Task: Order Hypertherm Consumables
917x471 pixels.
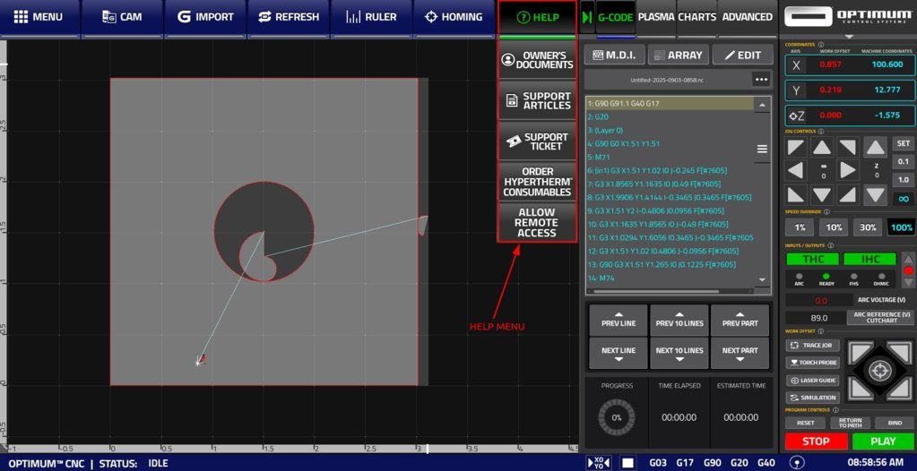Action: point(537,182)
